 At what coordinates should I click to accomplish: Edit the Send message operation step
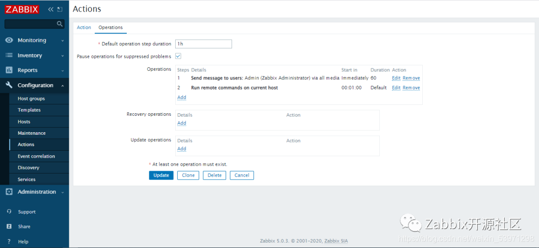(396, 78)
